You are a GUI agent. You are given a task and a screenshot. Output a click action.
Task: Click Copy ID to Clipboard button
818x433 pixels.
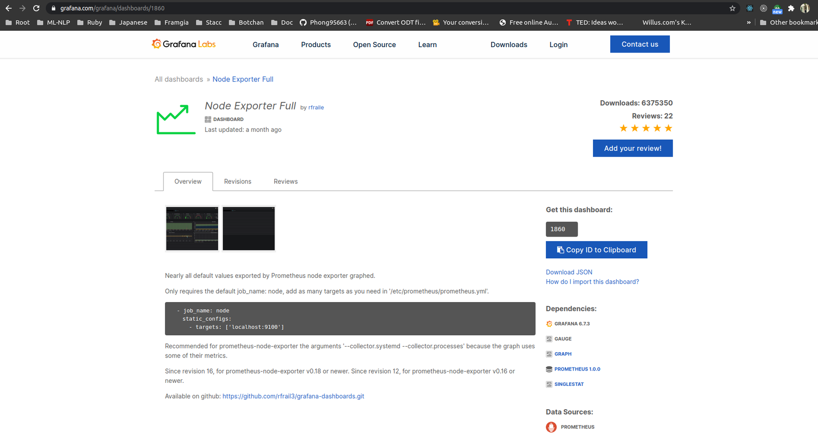pos(596,250)
